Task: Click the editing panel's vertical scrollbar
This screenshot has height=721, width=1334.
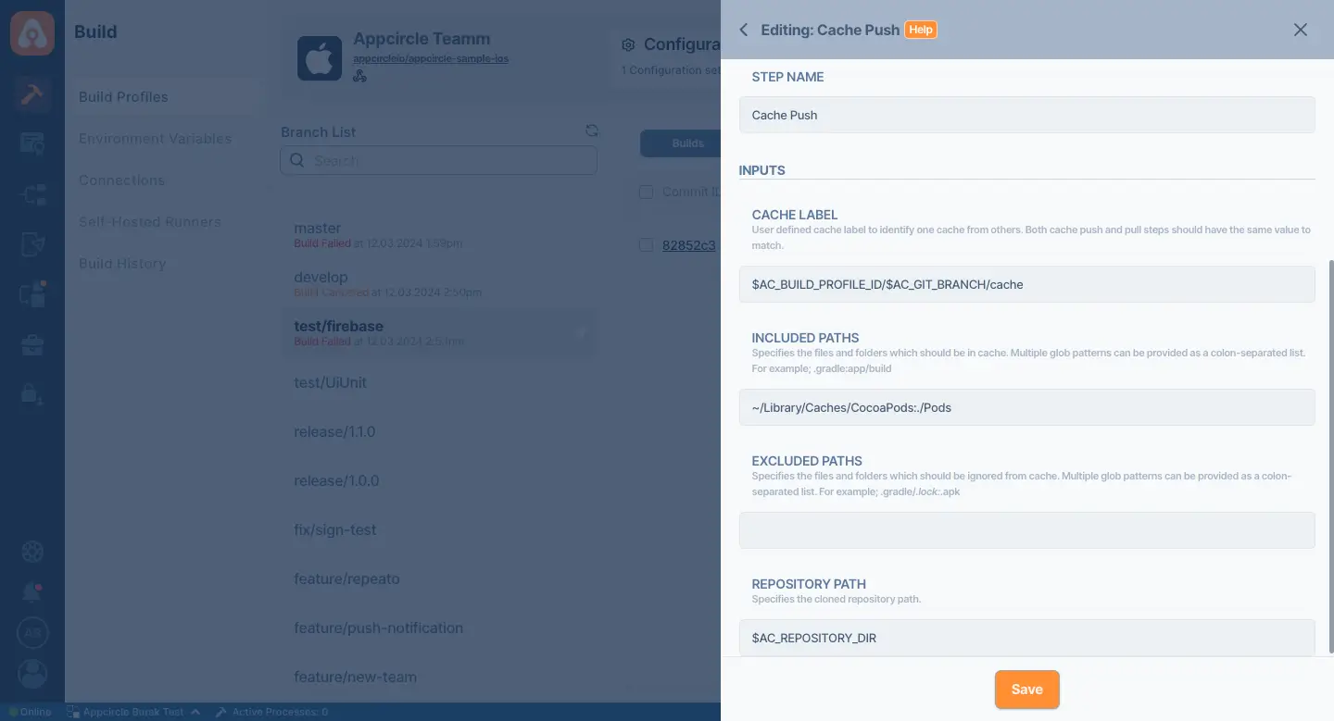Action: (1330, 456)
